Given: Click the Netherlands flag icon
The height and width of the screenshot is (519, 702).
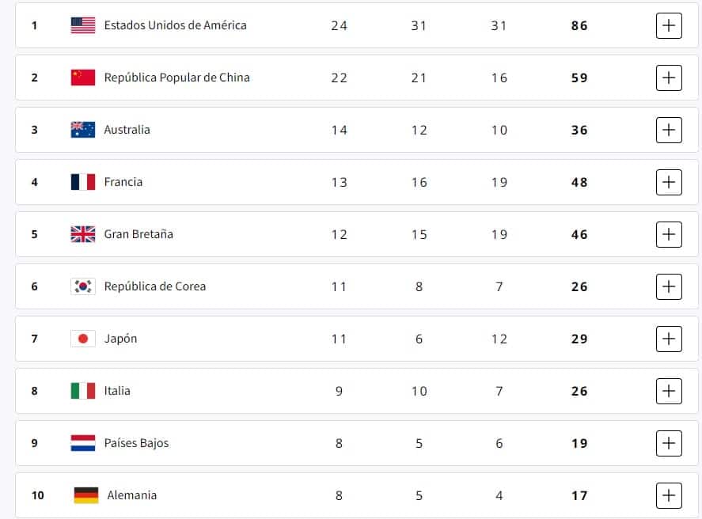Looking at the screenshot, I should click(x=83, y=443).
